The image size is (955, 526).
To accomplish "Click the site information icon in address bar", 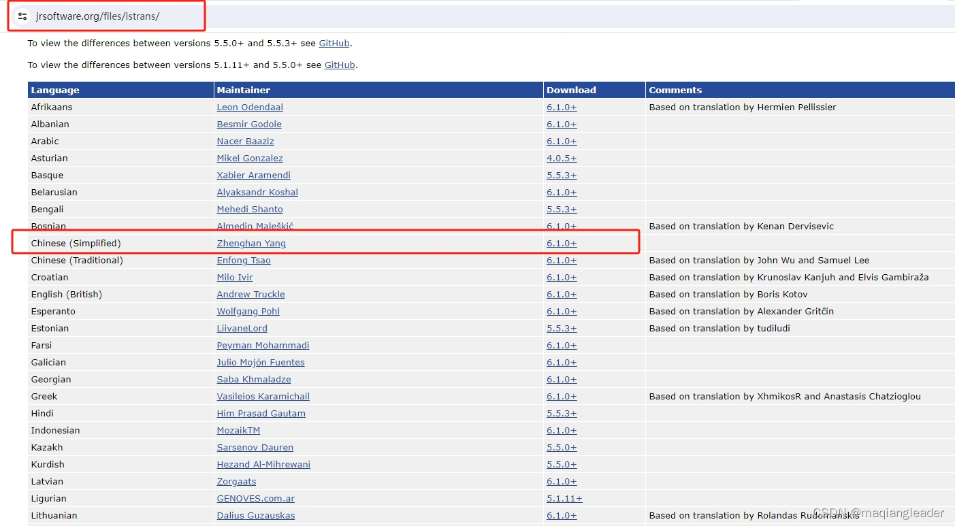I will coord(22,16).
